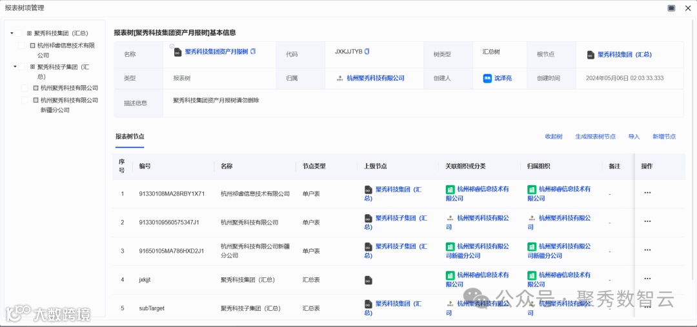The height and width of the screenshot is (327, 697).
Task: Click 生成报表树节点 button
Action: 595,136
